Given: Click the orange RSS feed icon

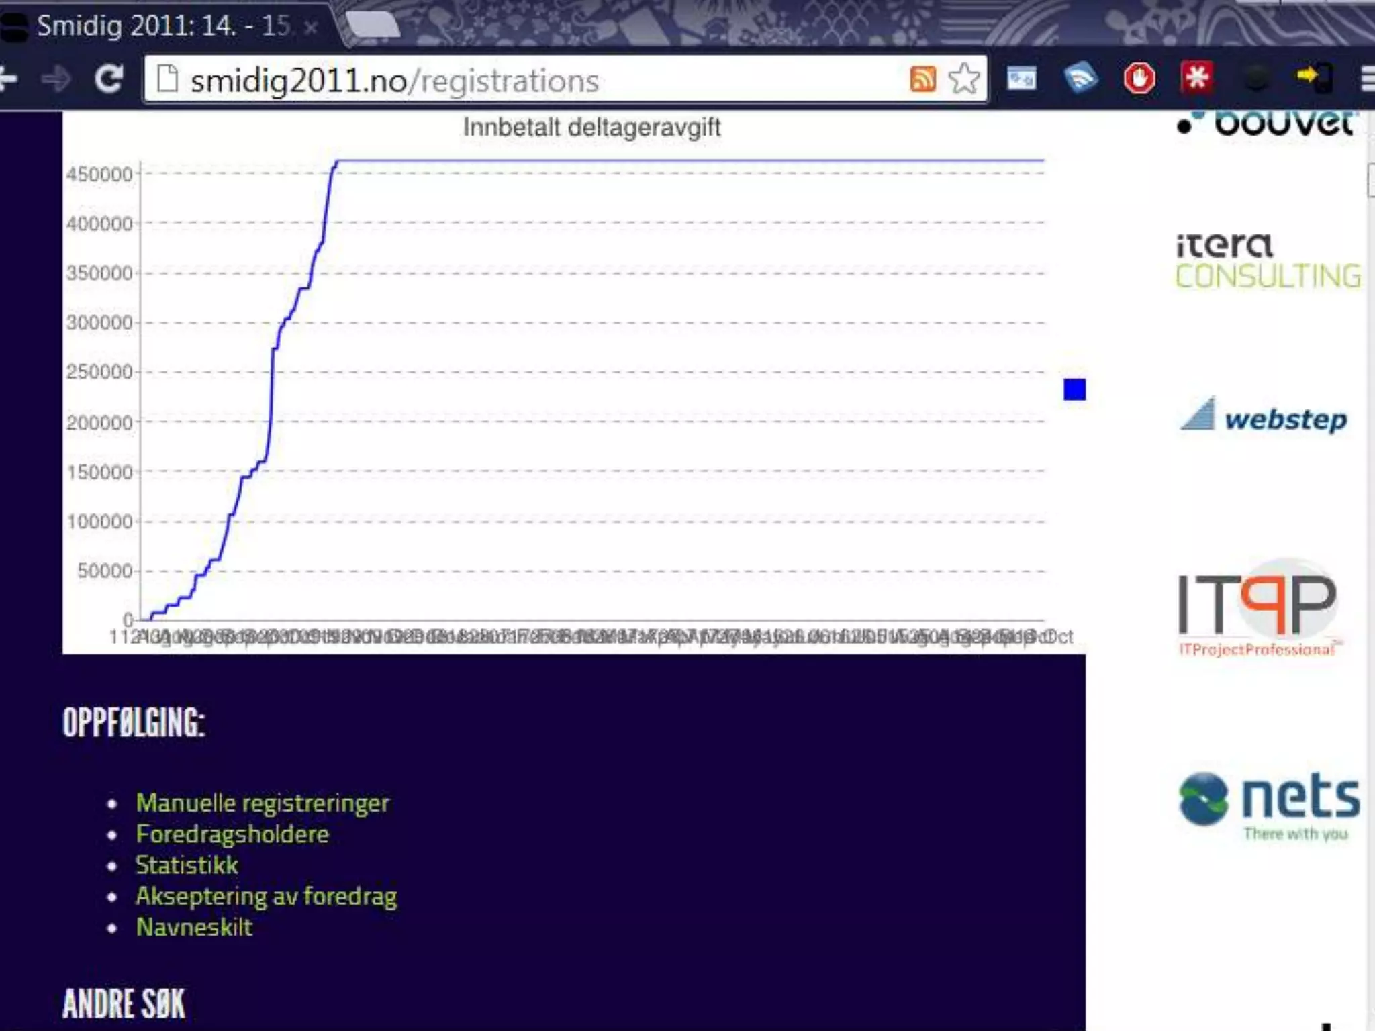Looking at the screenshot, I should 922,79.
